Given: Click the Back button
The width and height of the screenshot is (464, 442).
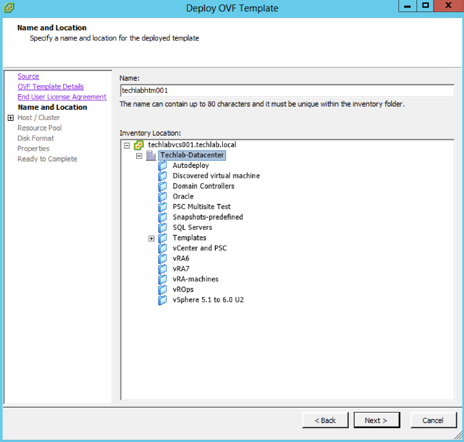Looking at the screenshot, I should [x=325, y=420].
